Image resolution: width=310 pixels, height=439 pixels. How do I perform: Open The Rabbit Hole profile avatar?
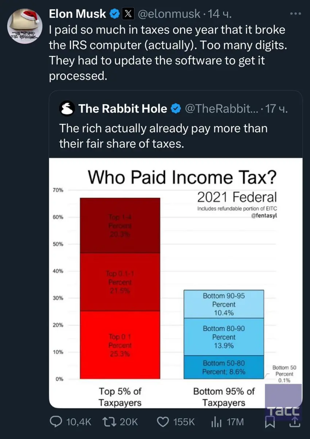click(67, 109)
